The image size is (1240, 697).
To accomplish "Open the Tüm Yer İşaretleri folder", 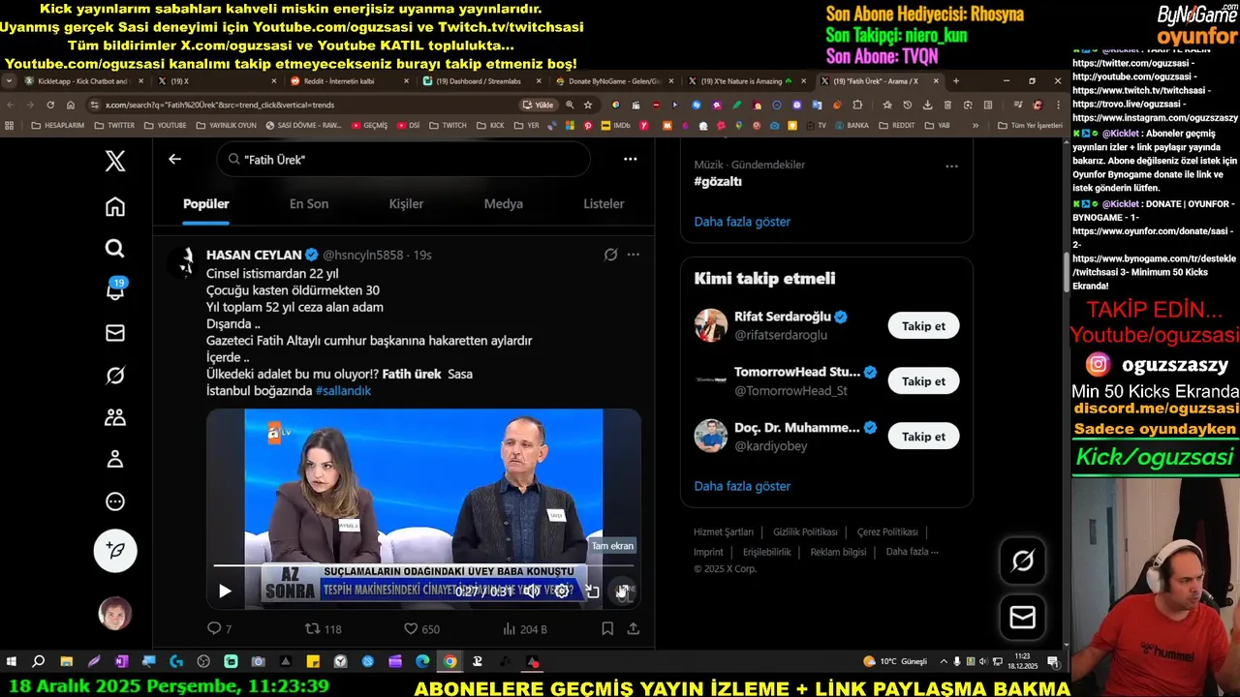I will (x=1030, y=125).
